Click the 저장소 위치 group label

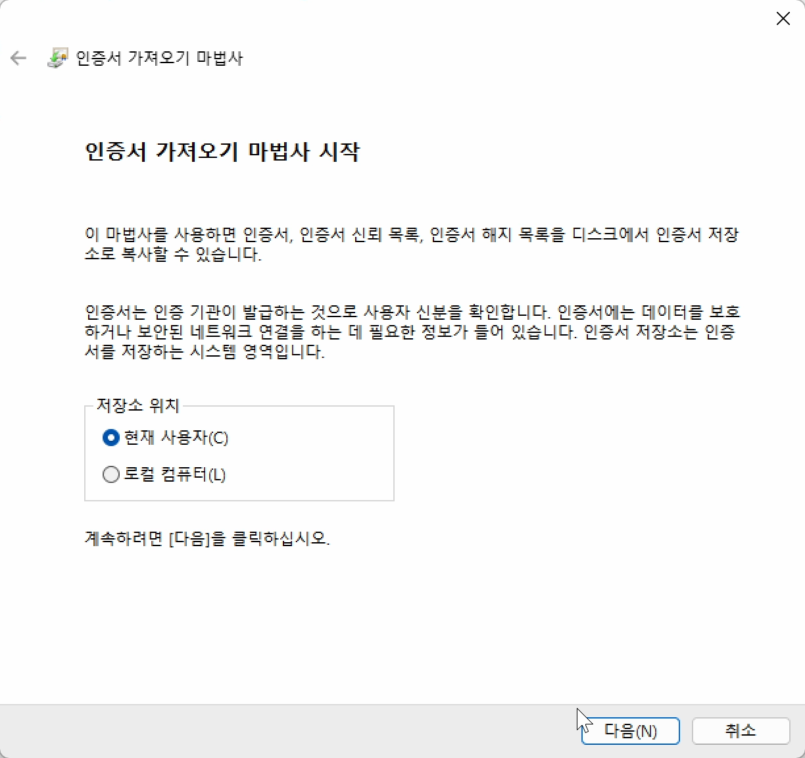click(x=137, y=406)
